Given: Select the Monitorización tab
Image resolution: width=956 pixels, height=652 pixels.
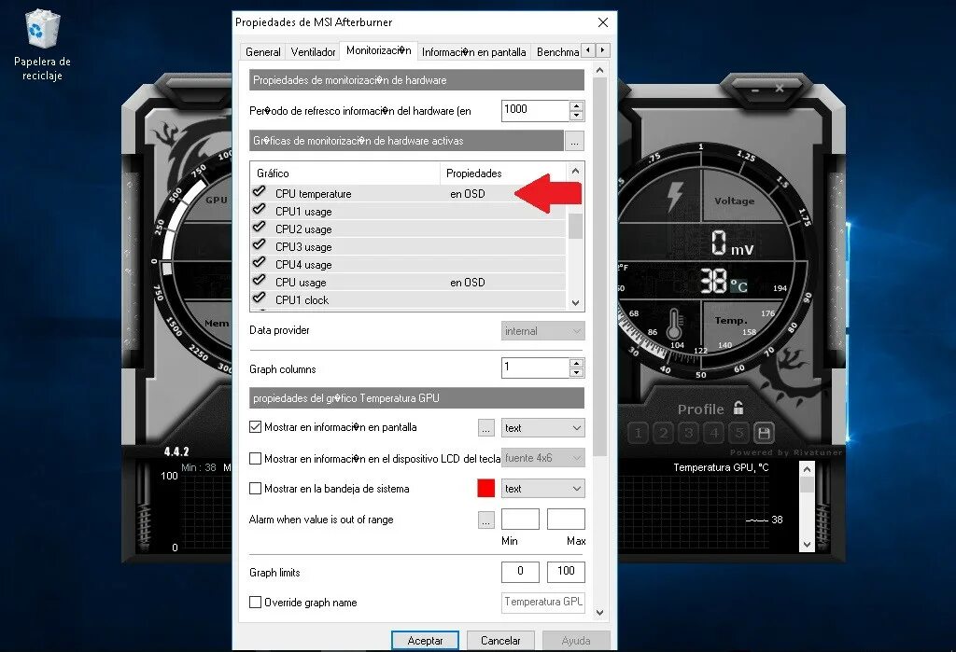Looking at the screenshot, I should pos(379,50).
